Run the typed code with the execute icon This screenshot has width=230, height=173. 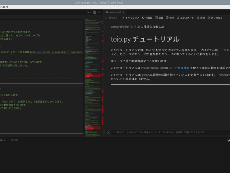[x=107, y=133]
